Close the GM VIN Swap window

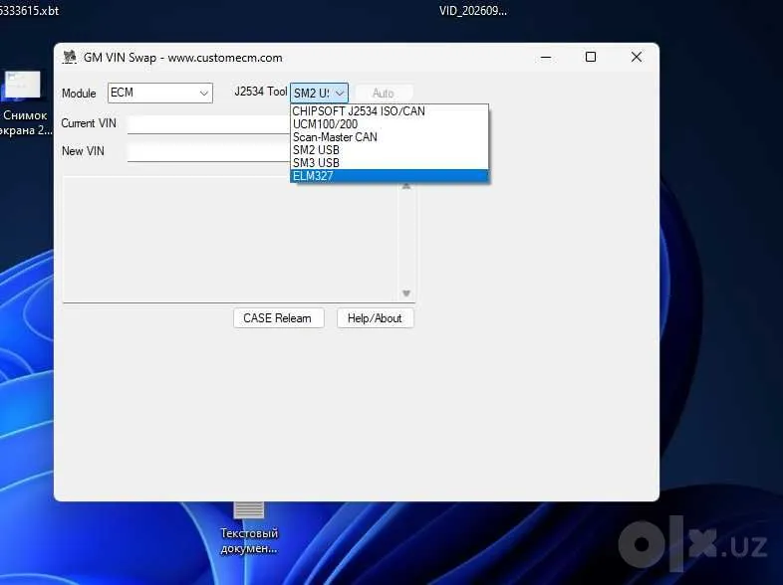(637, 57)
